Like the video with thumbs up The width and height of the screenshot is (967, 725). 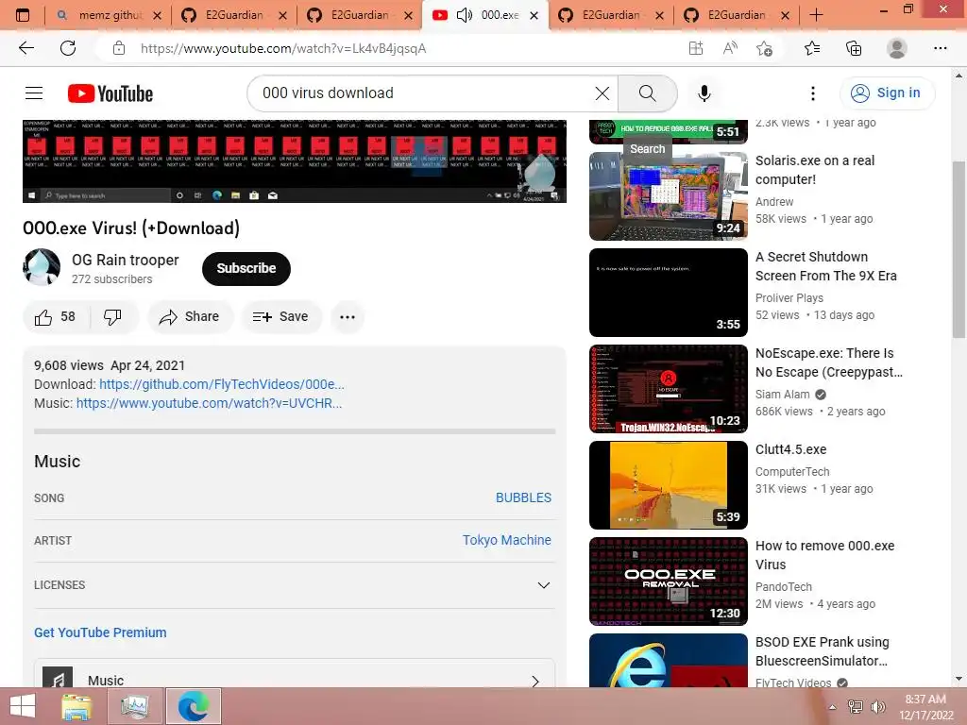tap(56, 317)
